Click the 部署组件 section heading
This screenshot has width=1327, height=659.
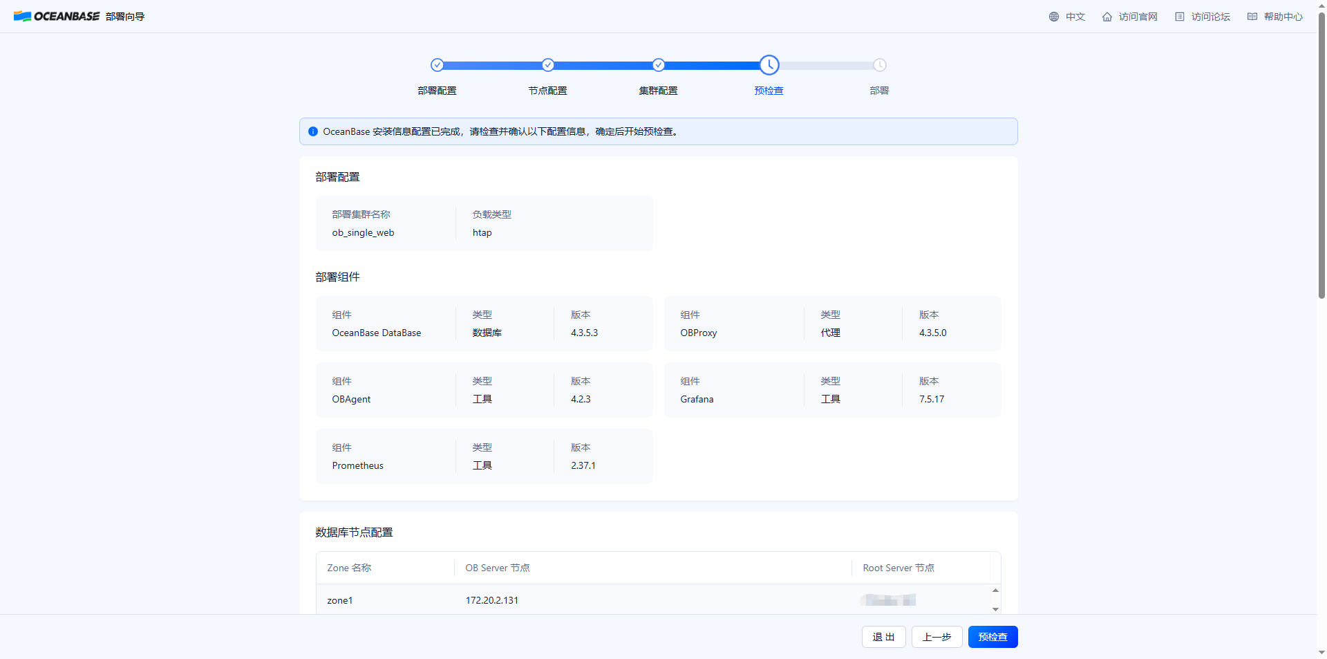(x=337, y=277)
